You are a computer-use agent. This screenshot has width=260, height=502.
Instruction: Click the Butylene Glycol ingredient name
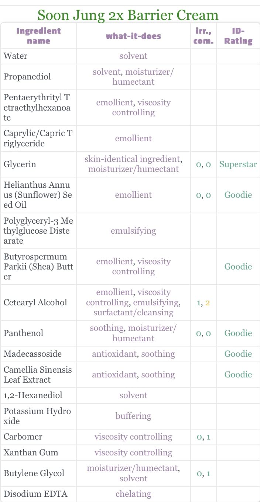click(x=34, y=473)
